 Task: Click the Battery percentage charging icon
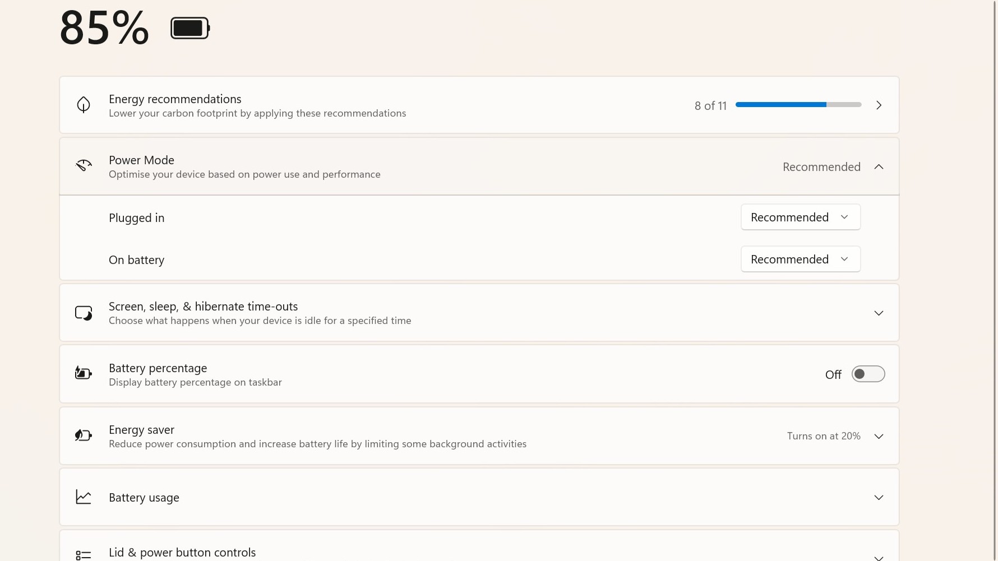(x=83, y=373)
